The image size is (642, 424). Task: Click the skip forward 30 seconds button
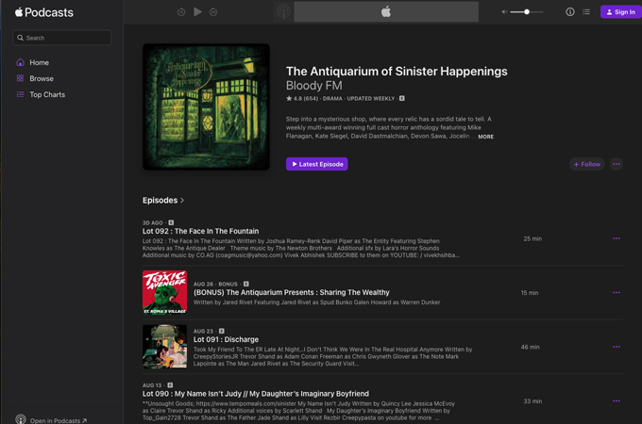click(213, 12)
